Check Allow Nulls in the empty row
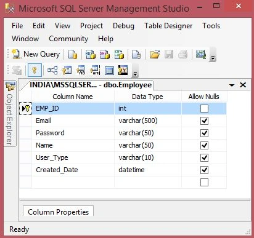Image resolution: width=254 pixels, height=238 pixels. [x=204, y=182]
